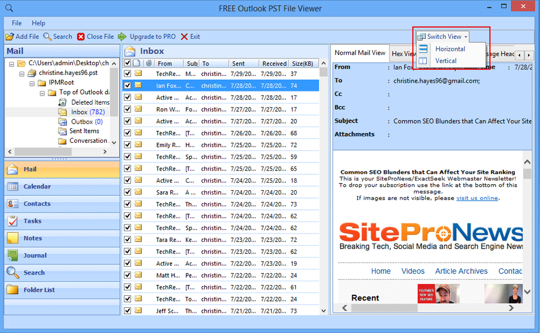This screenshot has width=540, height=333.
Task: Click the Conversation folder icon
Action: pyautogui.click(x=62, y=141)
